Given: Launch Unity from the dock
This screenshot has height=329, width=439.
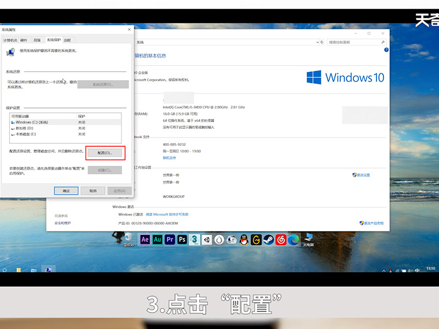Looking at the screenshot, I should [207, 240].
